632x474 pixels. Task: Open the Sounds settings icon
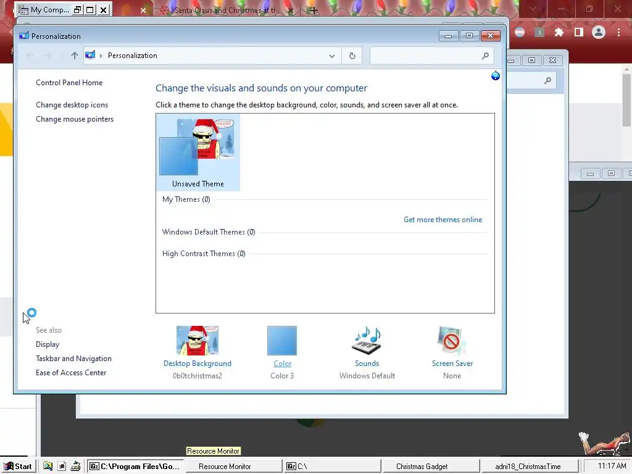pyautogui.click(x=367, y=340)
